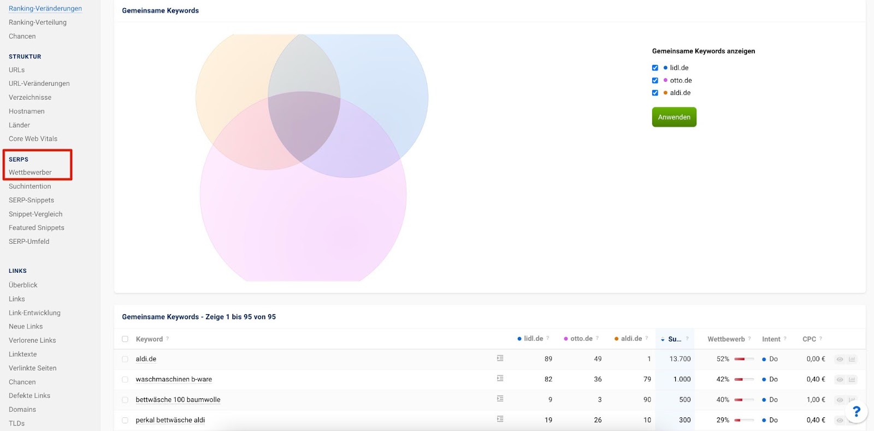Select checkbox for bettwäsche 100 baumwolle row
This screenshot has width=874, height=431.
pos(125,400)
